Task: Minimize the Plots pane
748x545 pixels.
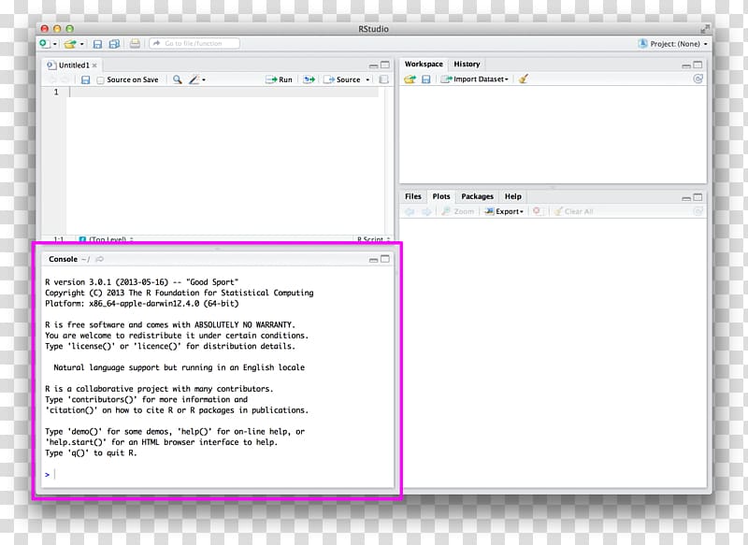Action: [x=686, y=198]
